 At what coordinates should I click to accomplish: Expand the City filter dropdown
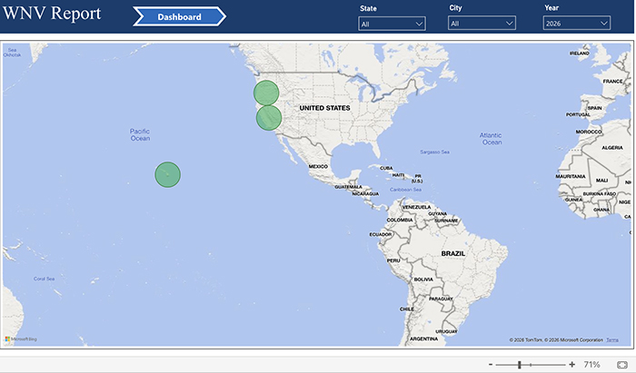tap(481, 24)
